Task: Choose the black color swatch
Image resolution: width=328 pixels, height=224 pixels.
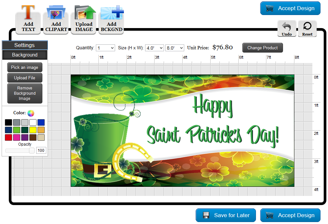Action: click(x=8, y=122)
